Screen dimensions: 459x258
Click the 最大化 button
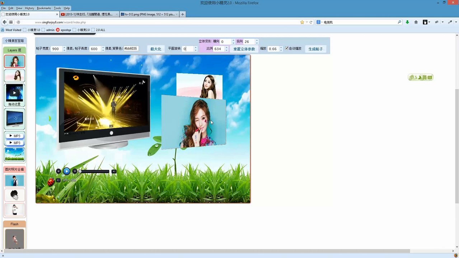pos(156,49)
